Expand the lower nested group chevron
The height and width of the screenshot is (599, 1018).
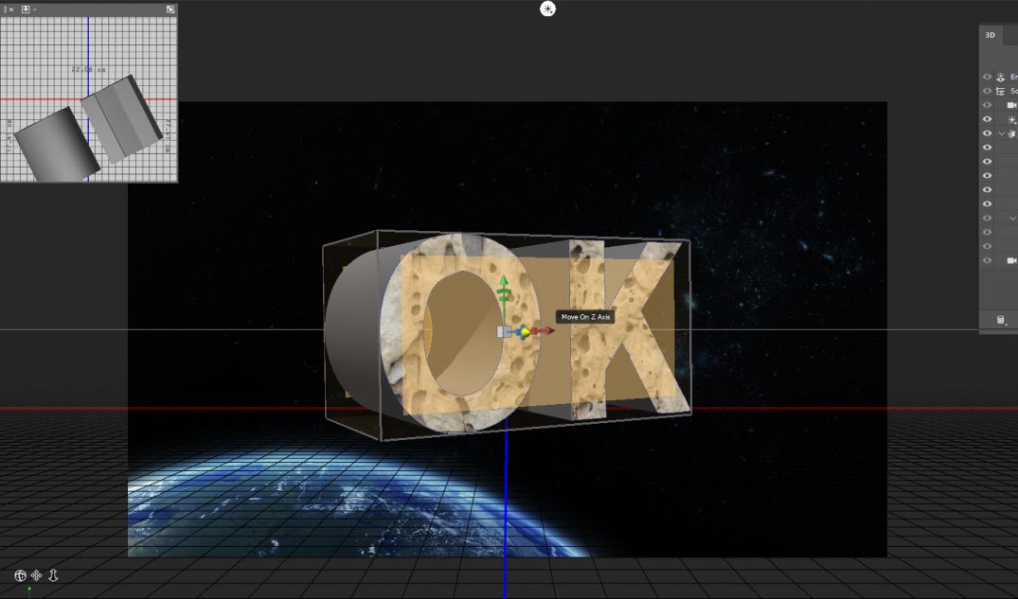pyautogui.click(x=1011, y=219)
